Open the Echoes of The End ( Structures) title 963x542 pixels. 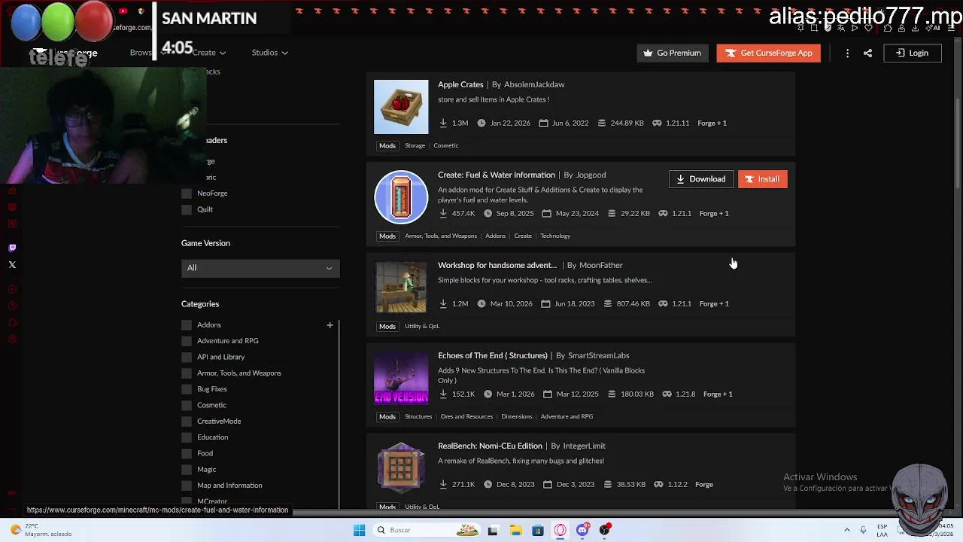click(x=493, y=355)
